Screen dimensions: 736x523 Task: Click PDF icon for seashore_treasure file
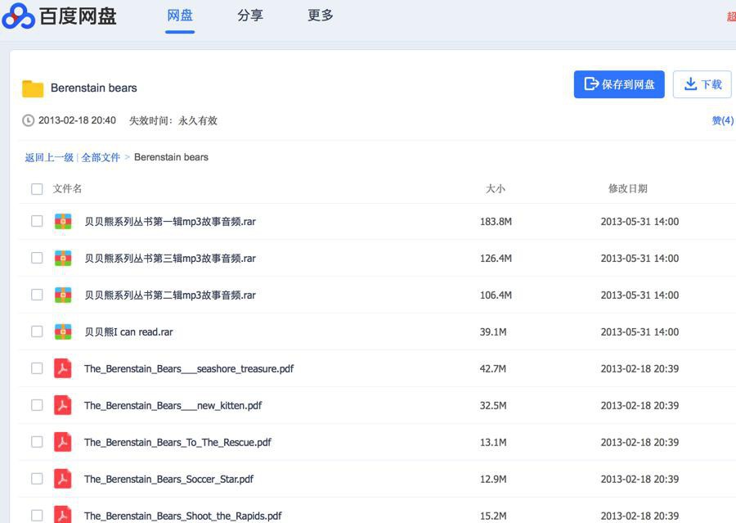(63, 368)
